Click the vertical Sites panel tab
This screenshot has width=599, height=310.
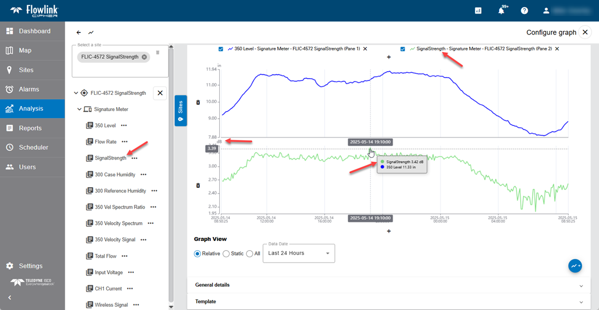coord(180,111)
